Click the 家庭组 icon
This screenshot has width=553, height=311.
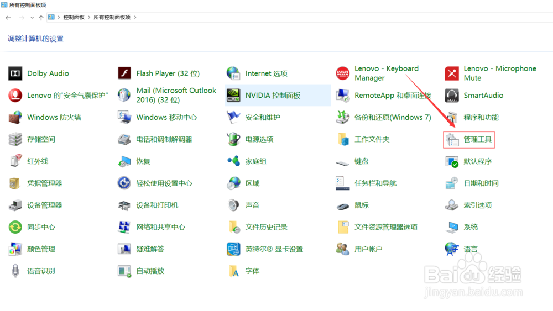coord(233,161)
